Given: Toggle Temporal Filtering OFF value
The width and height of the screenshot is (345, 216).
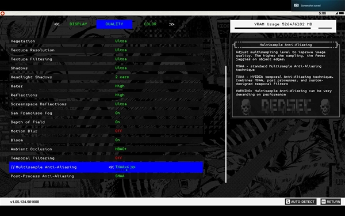Looking at the screenshot, I should pyautogui.click(x=118, y=158).
